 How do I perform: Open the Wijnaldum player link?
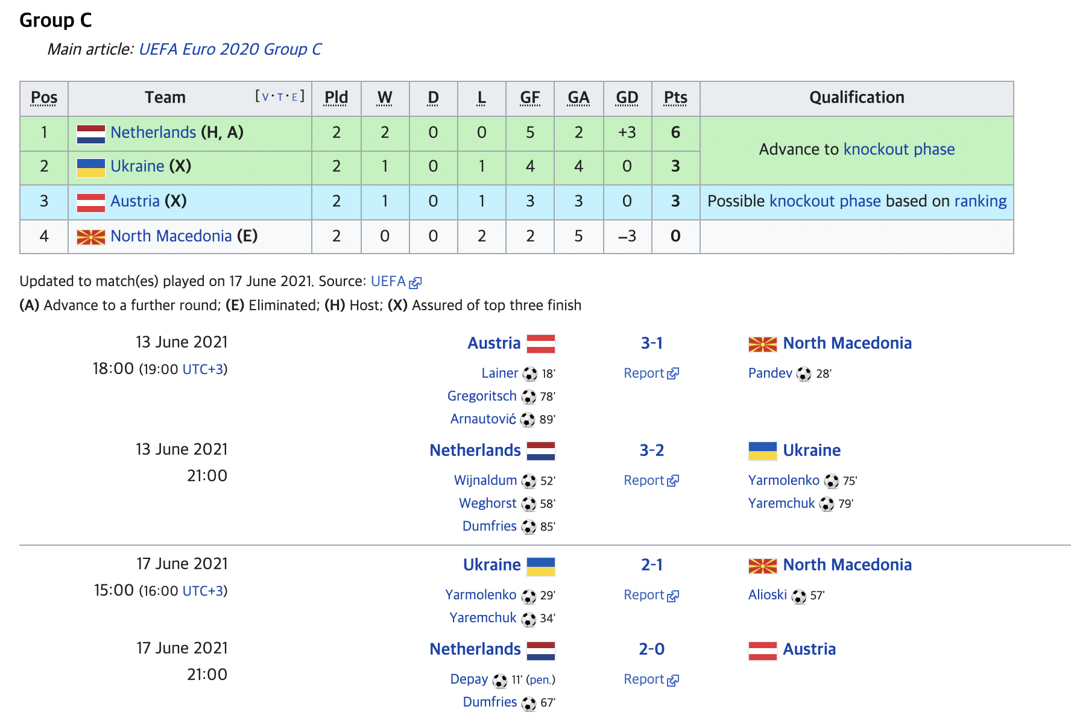coord(485,481)
